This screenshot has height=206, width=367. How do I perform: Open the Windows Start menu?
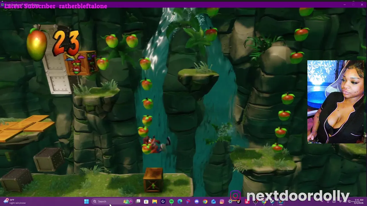tap(87, 201)
